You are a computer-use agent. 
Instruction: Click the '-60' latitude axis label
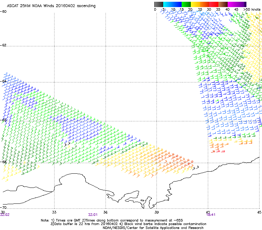(x=3, y=12)
